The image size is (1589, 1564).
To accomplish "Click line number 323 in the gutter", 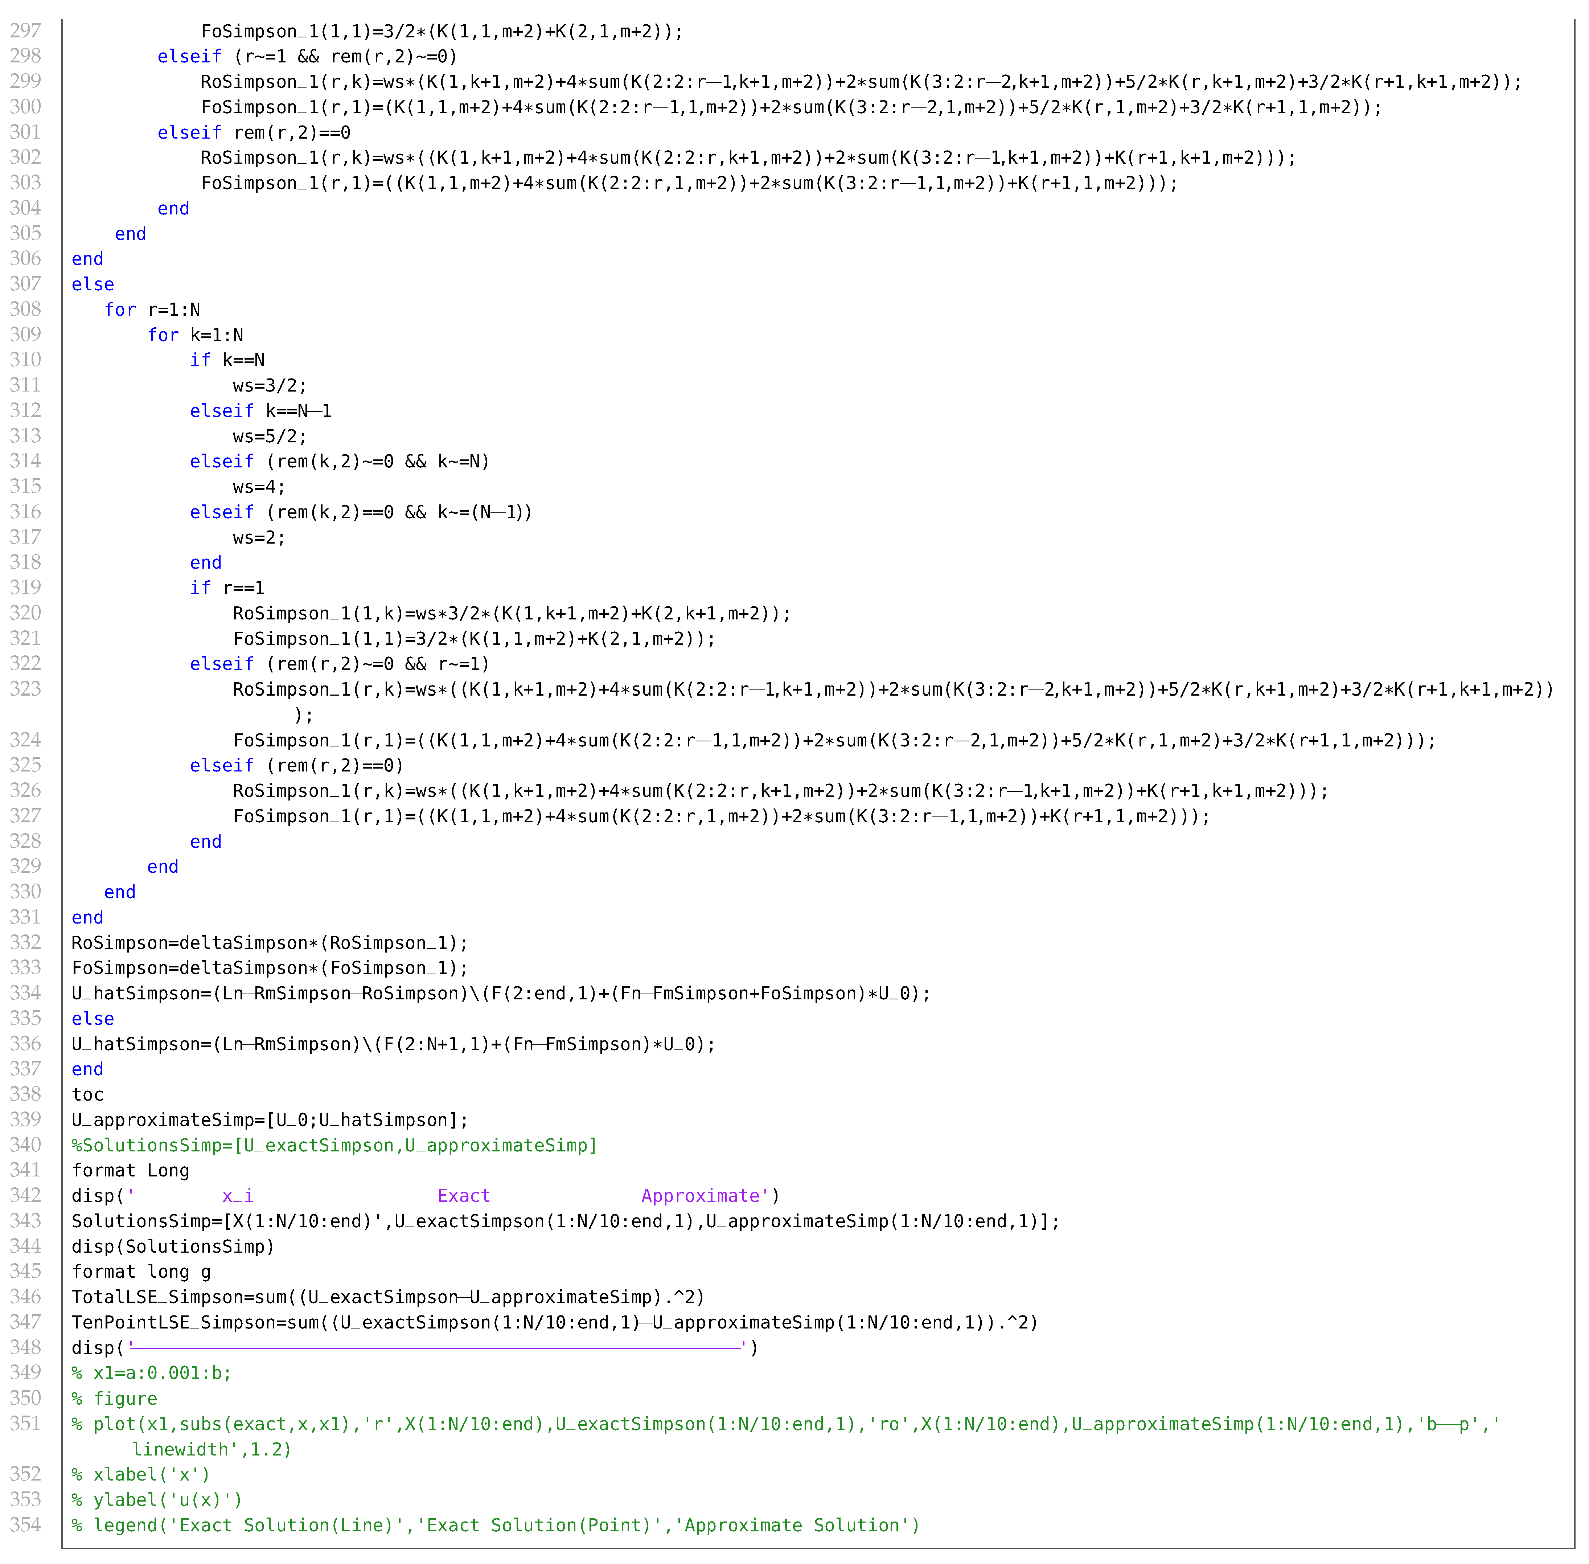I will pos(25,689).
